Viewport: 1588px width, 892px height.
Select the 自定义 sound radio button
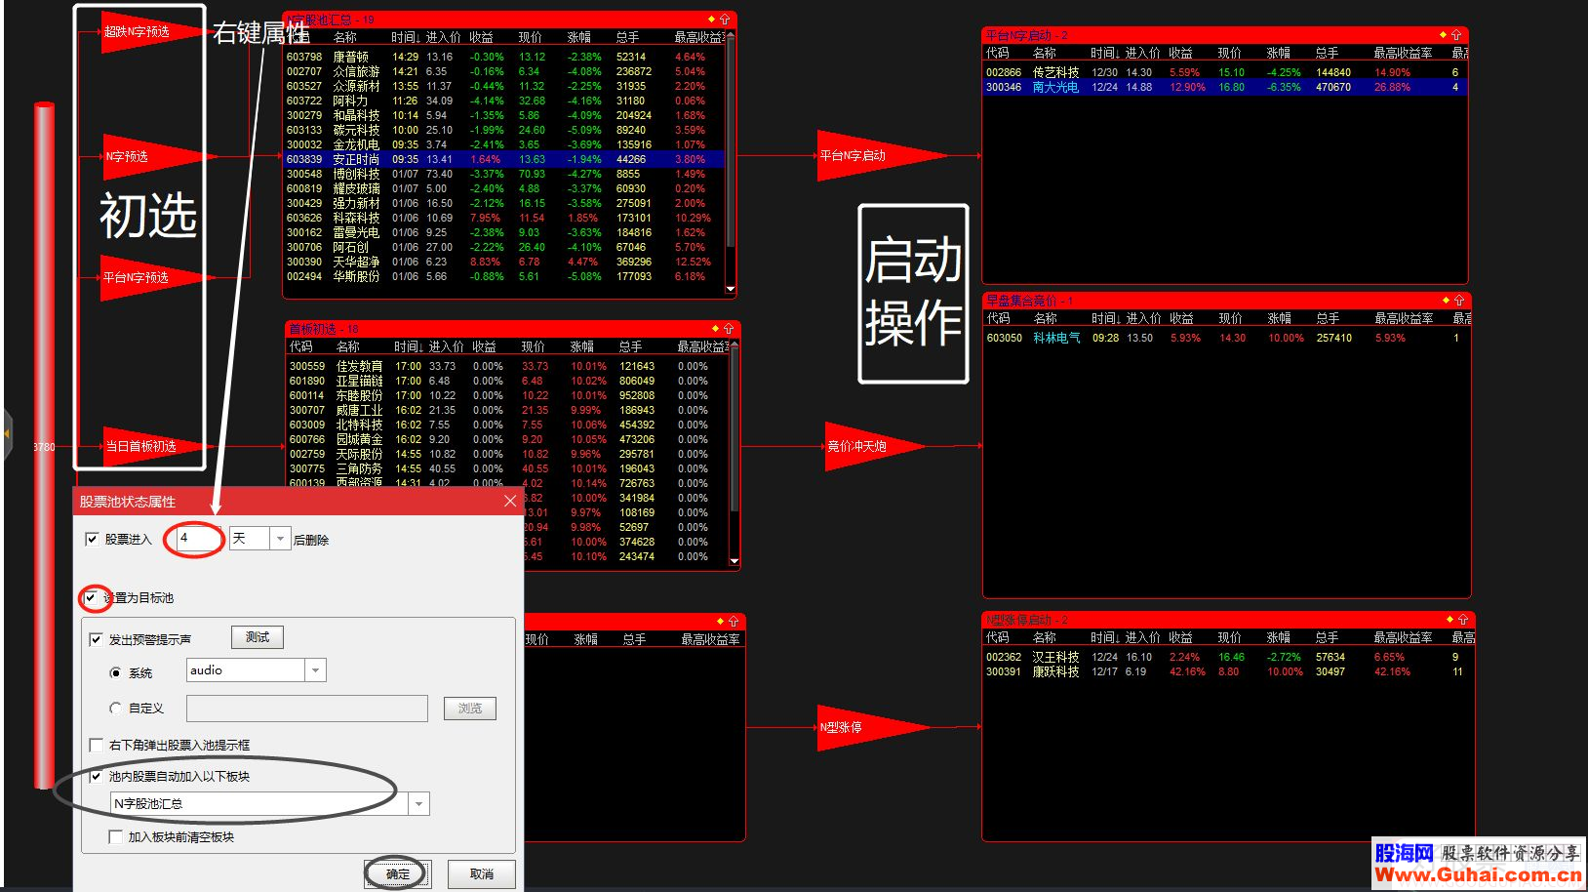click(x=116, y=708)
